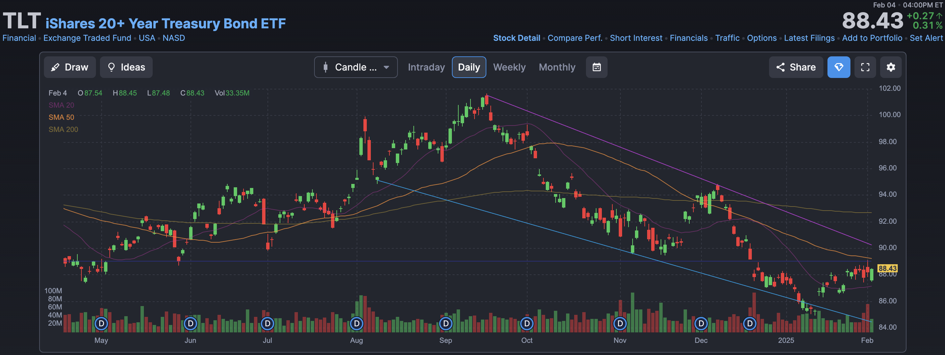This screenshot has width=945, height=355.
Task: Click Exchange Traded Fund industry link
Action: coord(87,38)
